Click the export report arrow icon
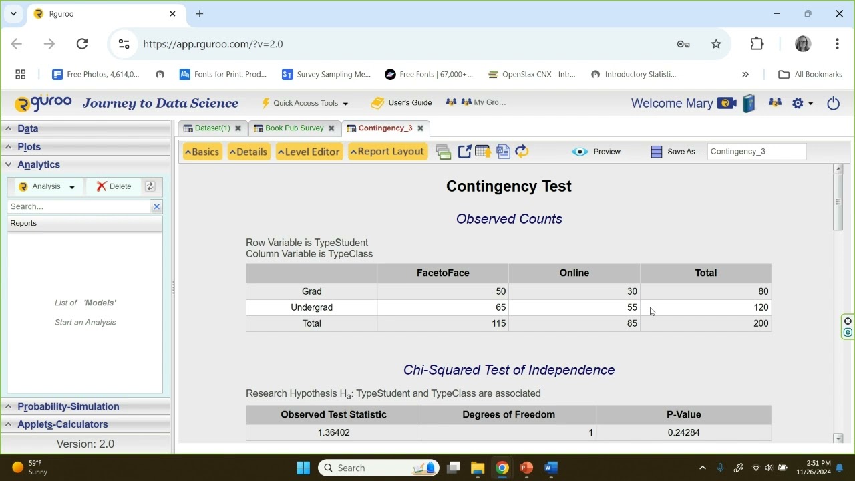Screen dimensions: 855x481 (464, 152)
